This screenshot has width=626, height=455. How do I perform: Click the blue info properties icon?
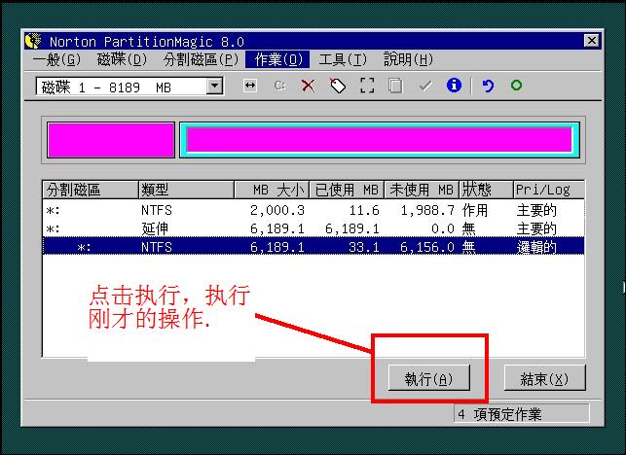click(x=454, y=86)
